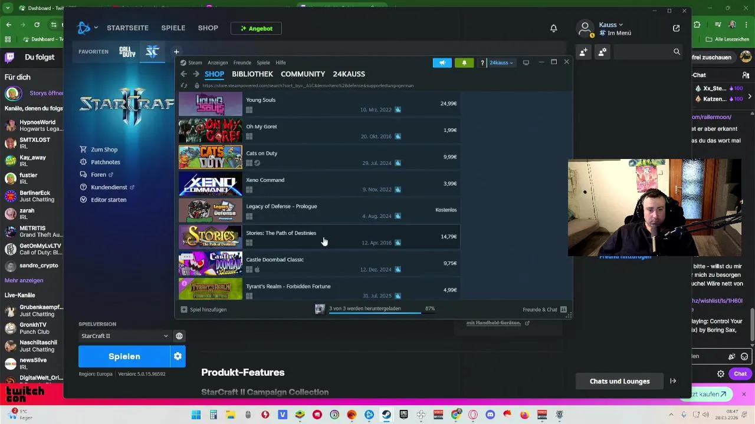This screenshot has width=755, height=424.
Task: Open Battle.net logo menu dropdown
Action: (87, 28)
